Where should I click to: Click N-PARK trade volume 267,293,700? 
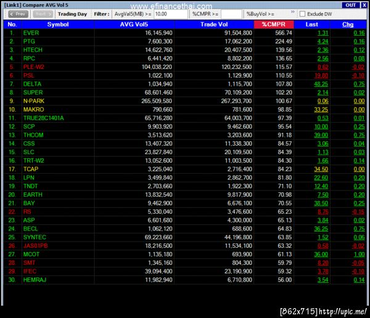tap(236, 101)
